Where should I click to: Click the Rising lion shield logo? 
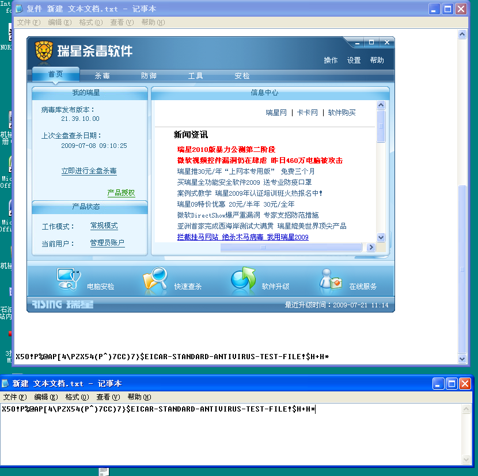coord(44,51)
